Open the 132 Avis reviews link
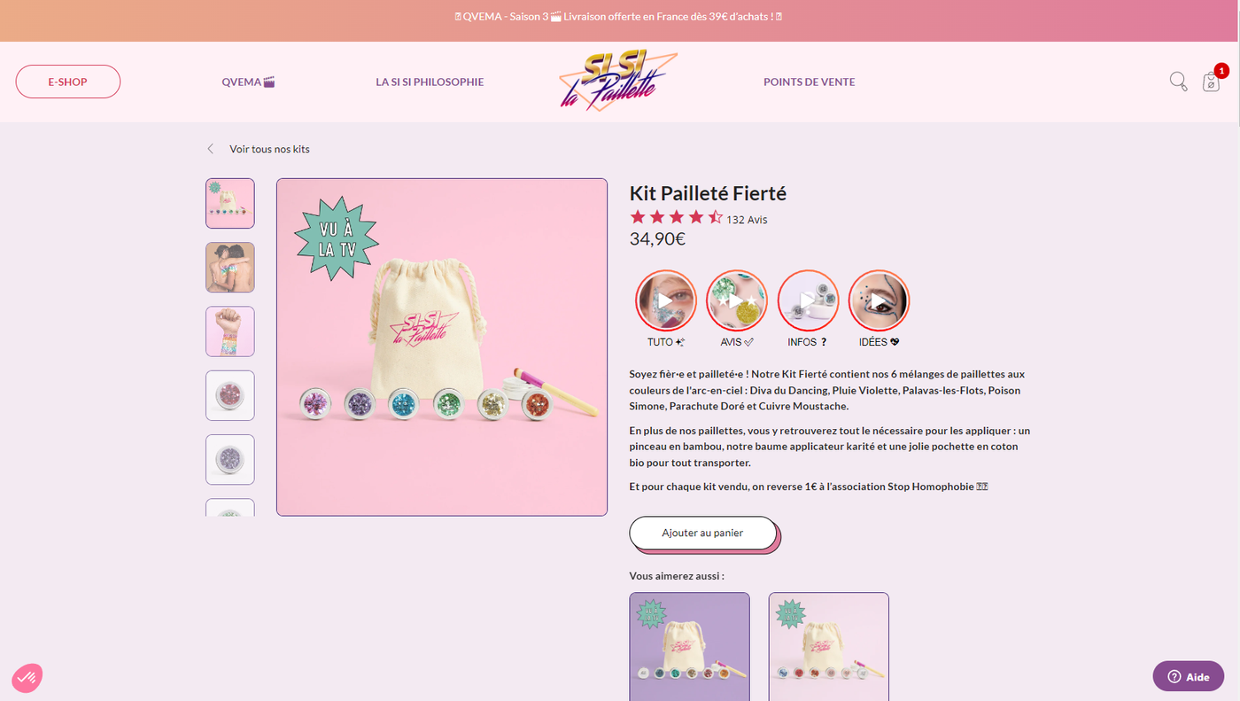This screenshot has width=1240, height=701. (x=747, y=220)
